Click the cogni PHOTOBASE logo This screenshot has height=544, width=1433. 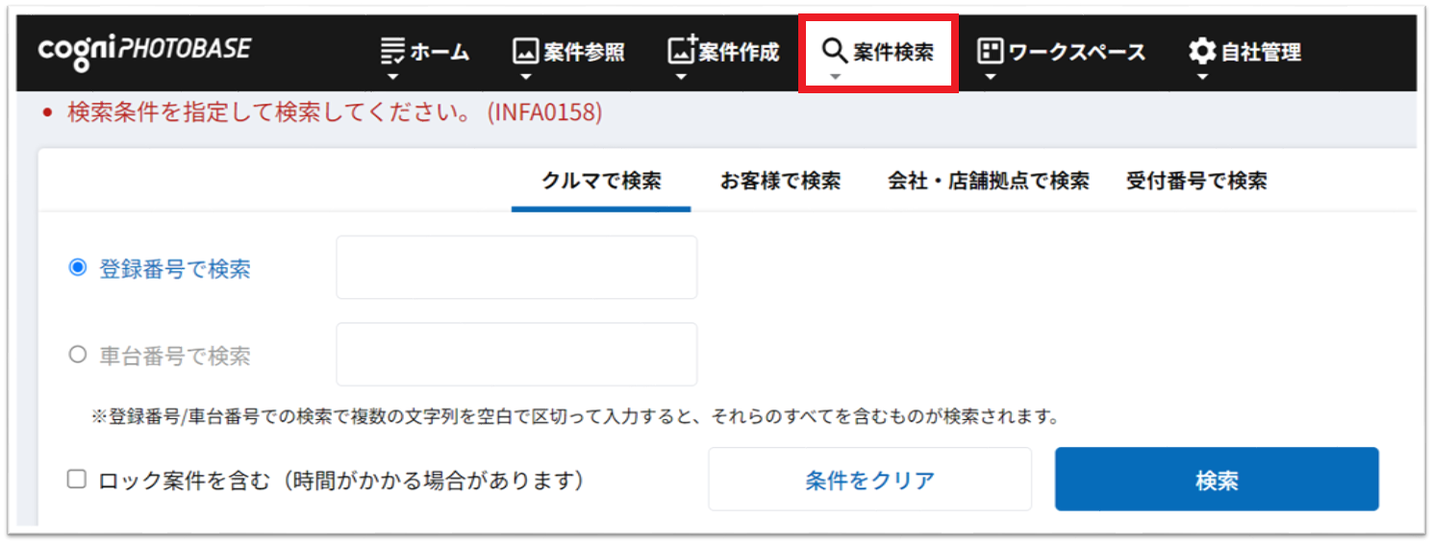[x=144, y=51]
